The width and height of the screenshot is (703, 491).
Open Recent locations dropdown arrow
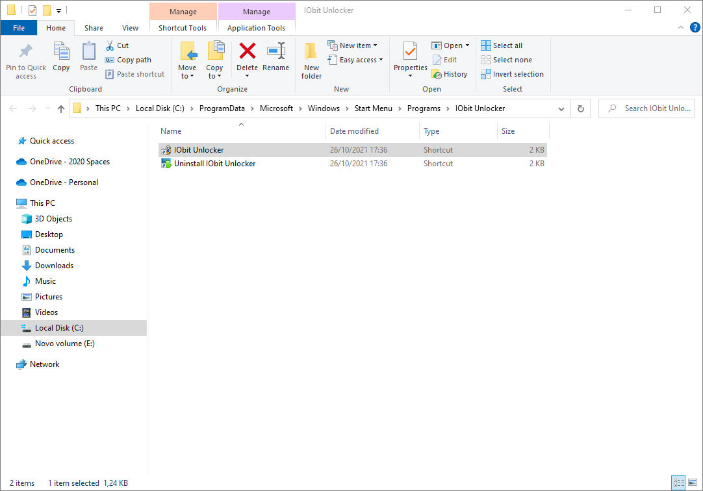coord(47,108)
